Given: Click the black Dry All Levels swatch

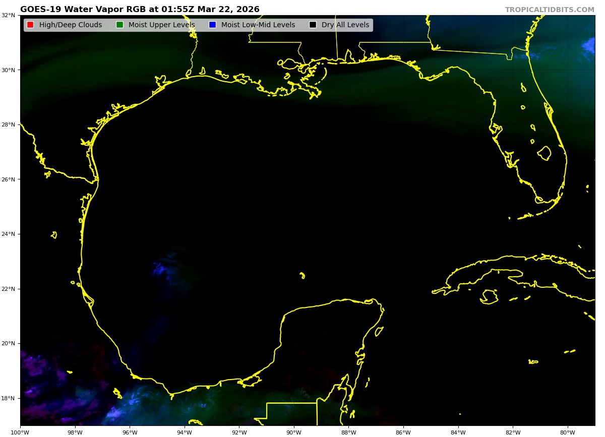Looking at the screenshot, I should point(313,25).
